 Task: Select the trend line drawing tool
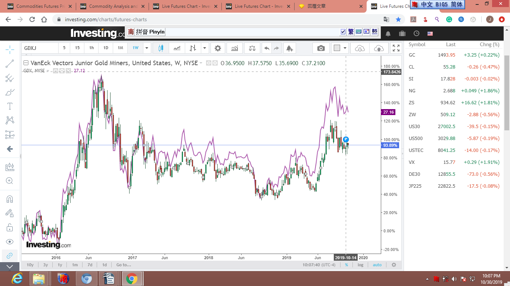(x=10, y=64)
